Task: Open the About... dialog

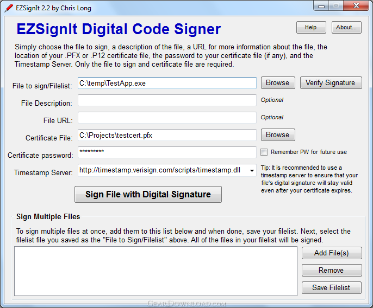Action: pos(346,27)
